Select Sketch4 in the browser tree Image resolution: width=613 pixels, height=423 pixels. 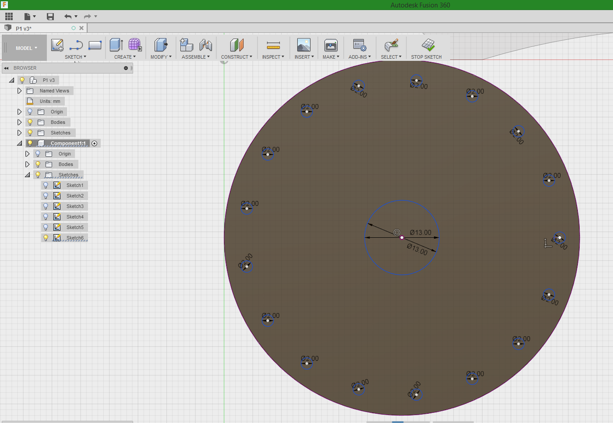point(75,217)
